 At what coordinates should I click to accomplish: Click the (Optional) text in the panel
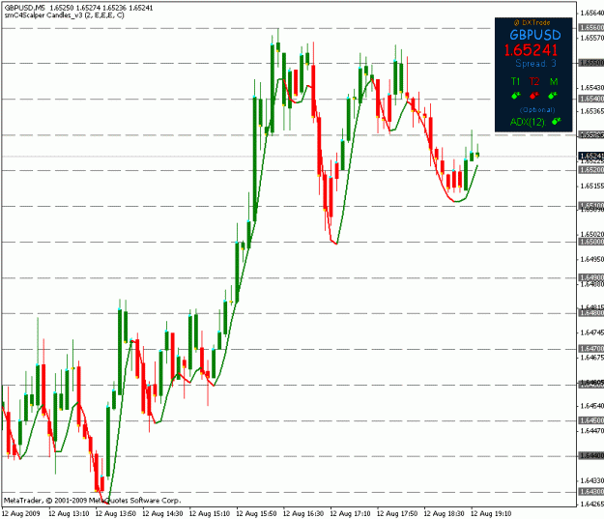pos(537,110)
